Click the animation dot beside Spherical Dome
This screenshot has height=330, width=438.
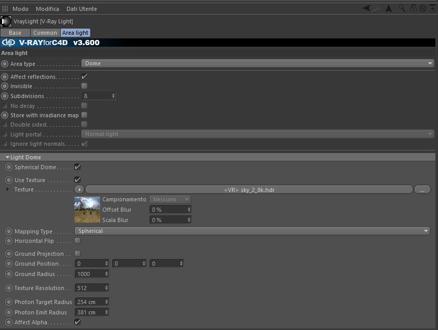point(9,167)
